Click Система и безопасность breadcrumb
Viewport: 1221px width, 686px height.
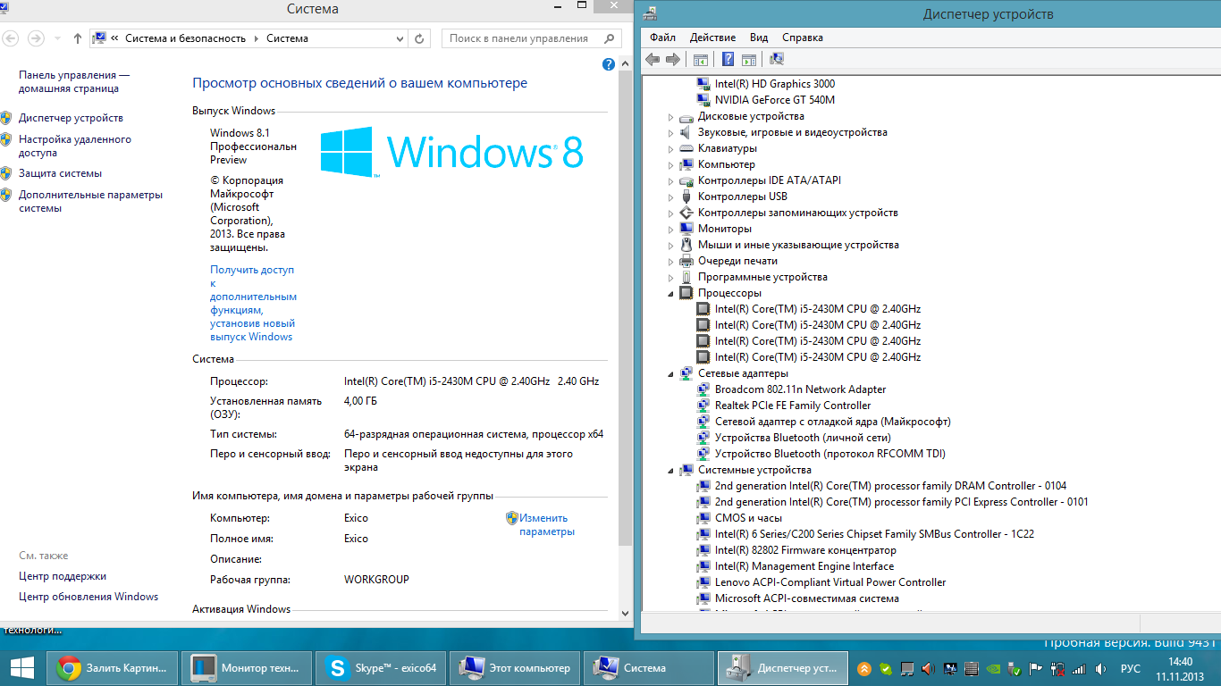[185, 38]
